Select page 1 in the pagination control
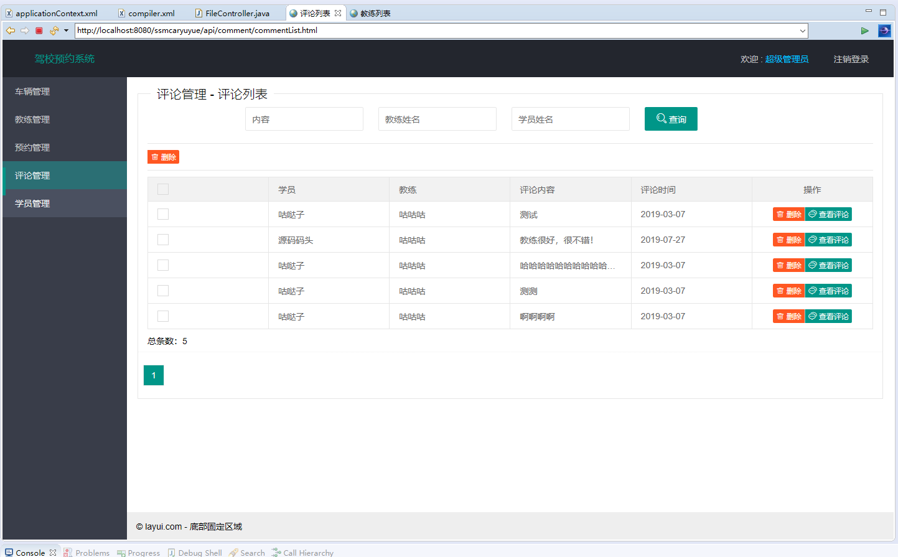 153,375
